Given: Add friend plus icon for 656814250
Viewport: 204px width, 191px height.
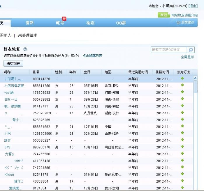Looking at the screenshot, I should pos(182,85).
